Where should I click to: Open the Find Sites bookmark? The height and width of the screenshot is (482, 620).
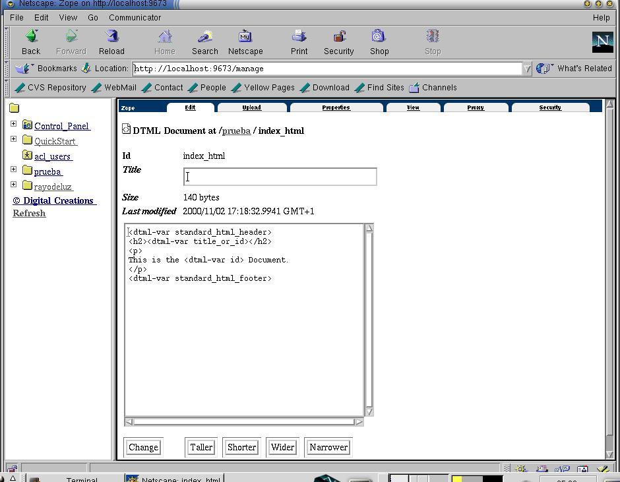point(379,88)
